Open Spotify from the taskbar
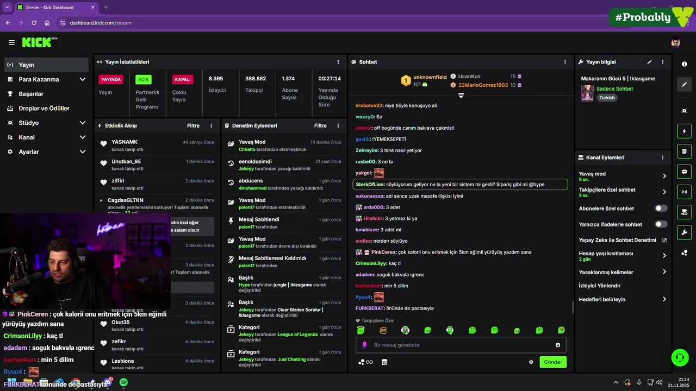Screen dimensions: 696x391 tap(123, 382)
